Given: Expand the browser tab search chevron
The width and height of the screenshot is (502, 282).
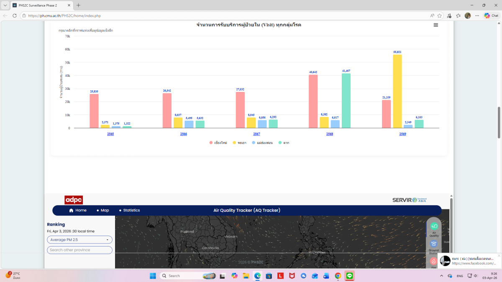Looking at the screenshot, I should (x=5, y=5).
